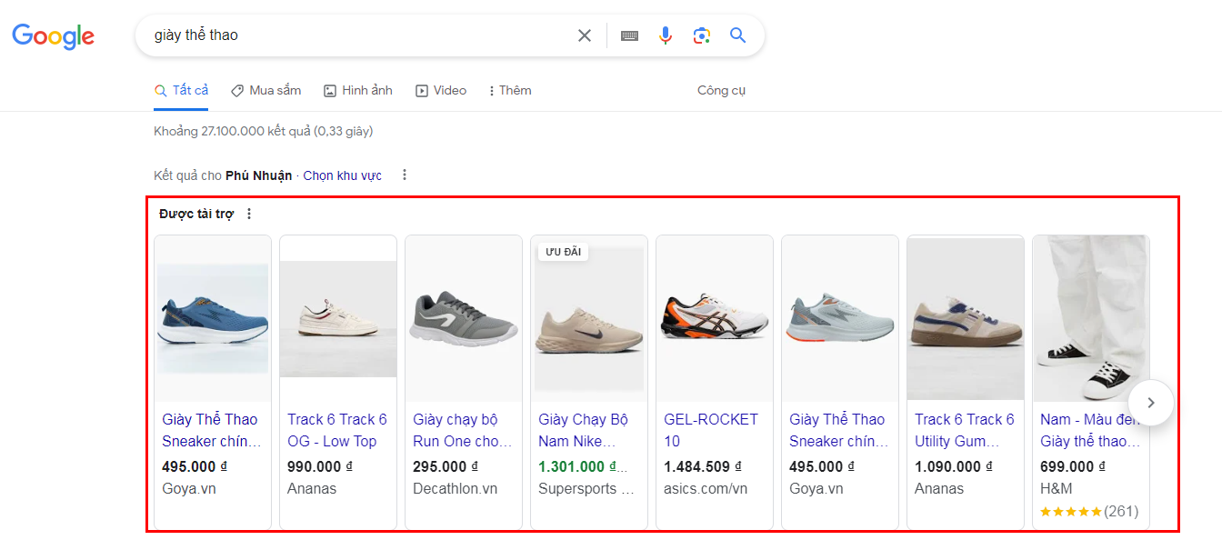Open Giày chạy bộ Run One listing

462,430
